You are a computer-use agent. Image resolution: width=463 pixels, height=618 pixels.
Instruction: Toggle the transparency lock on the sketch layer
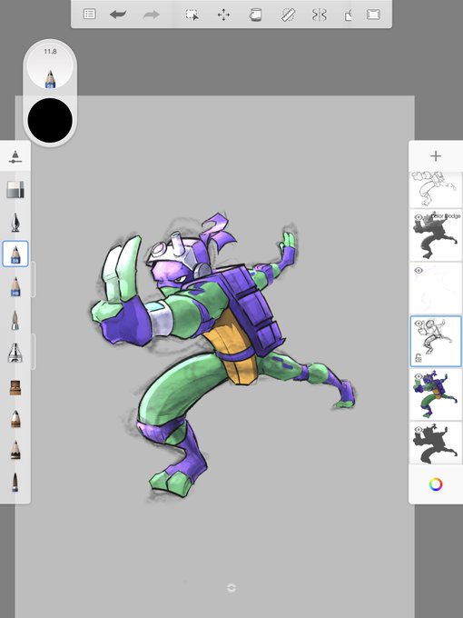click(419, 358)
